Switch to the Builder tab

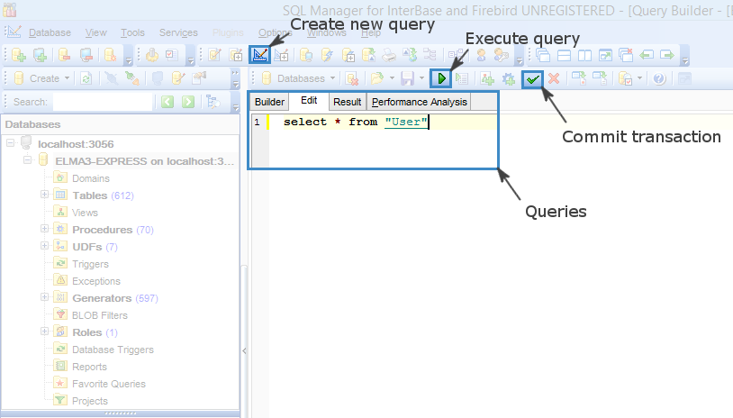[x=269, y=102]
